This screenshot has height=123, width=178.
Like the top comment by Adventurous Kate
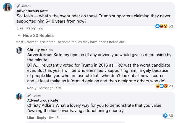coord(20,28)
